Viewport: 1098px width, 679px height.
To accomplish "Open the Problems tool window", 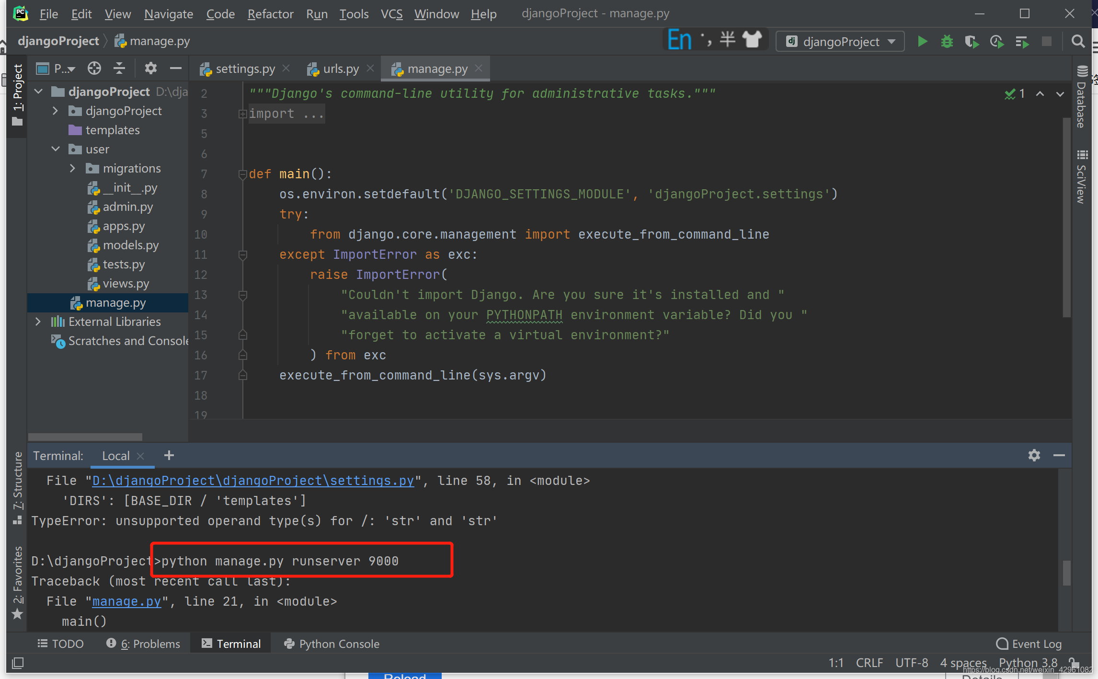I will pos(143,644).
